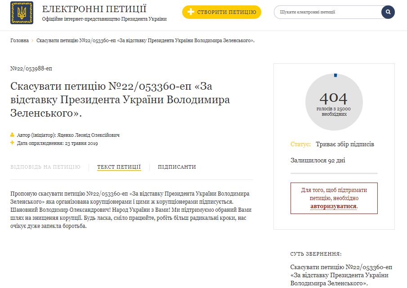Click the petition main heading text
The image size is (407, 288).
(120, 100)
